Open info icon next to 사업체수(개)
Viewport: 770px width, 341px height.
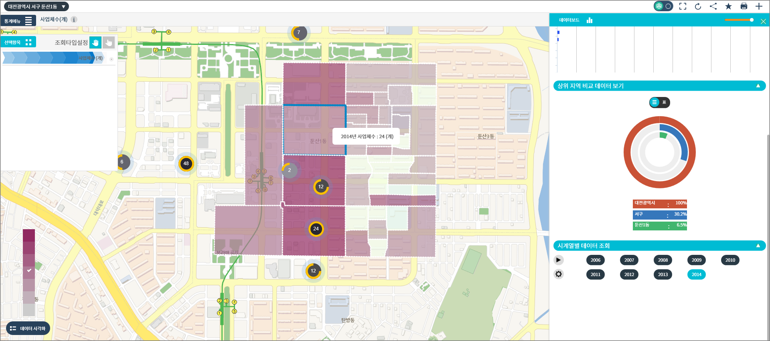[74, 20]
